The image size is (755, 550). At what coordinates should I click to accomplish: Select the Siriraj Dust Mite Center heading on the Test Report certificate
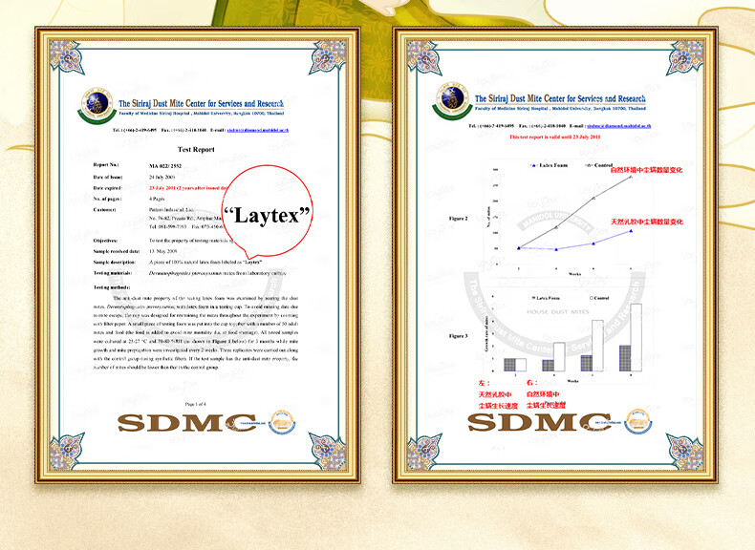pyautogui.click(x=202, y=103)
